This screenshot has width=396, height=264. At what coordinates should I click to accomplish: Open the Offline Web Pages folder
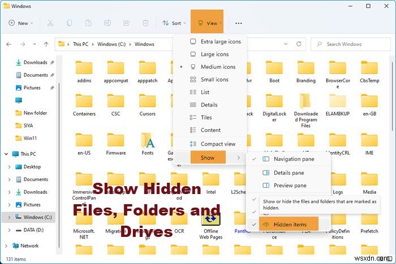pos(211,226)
